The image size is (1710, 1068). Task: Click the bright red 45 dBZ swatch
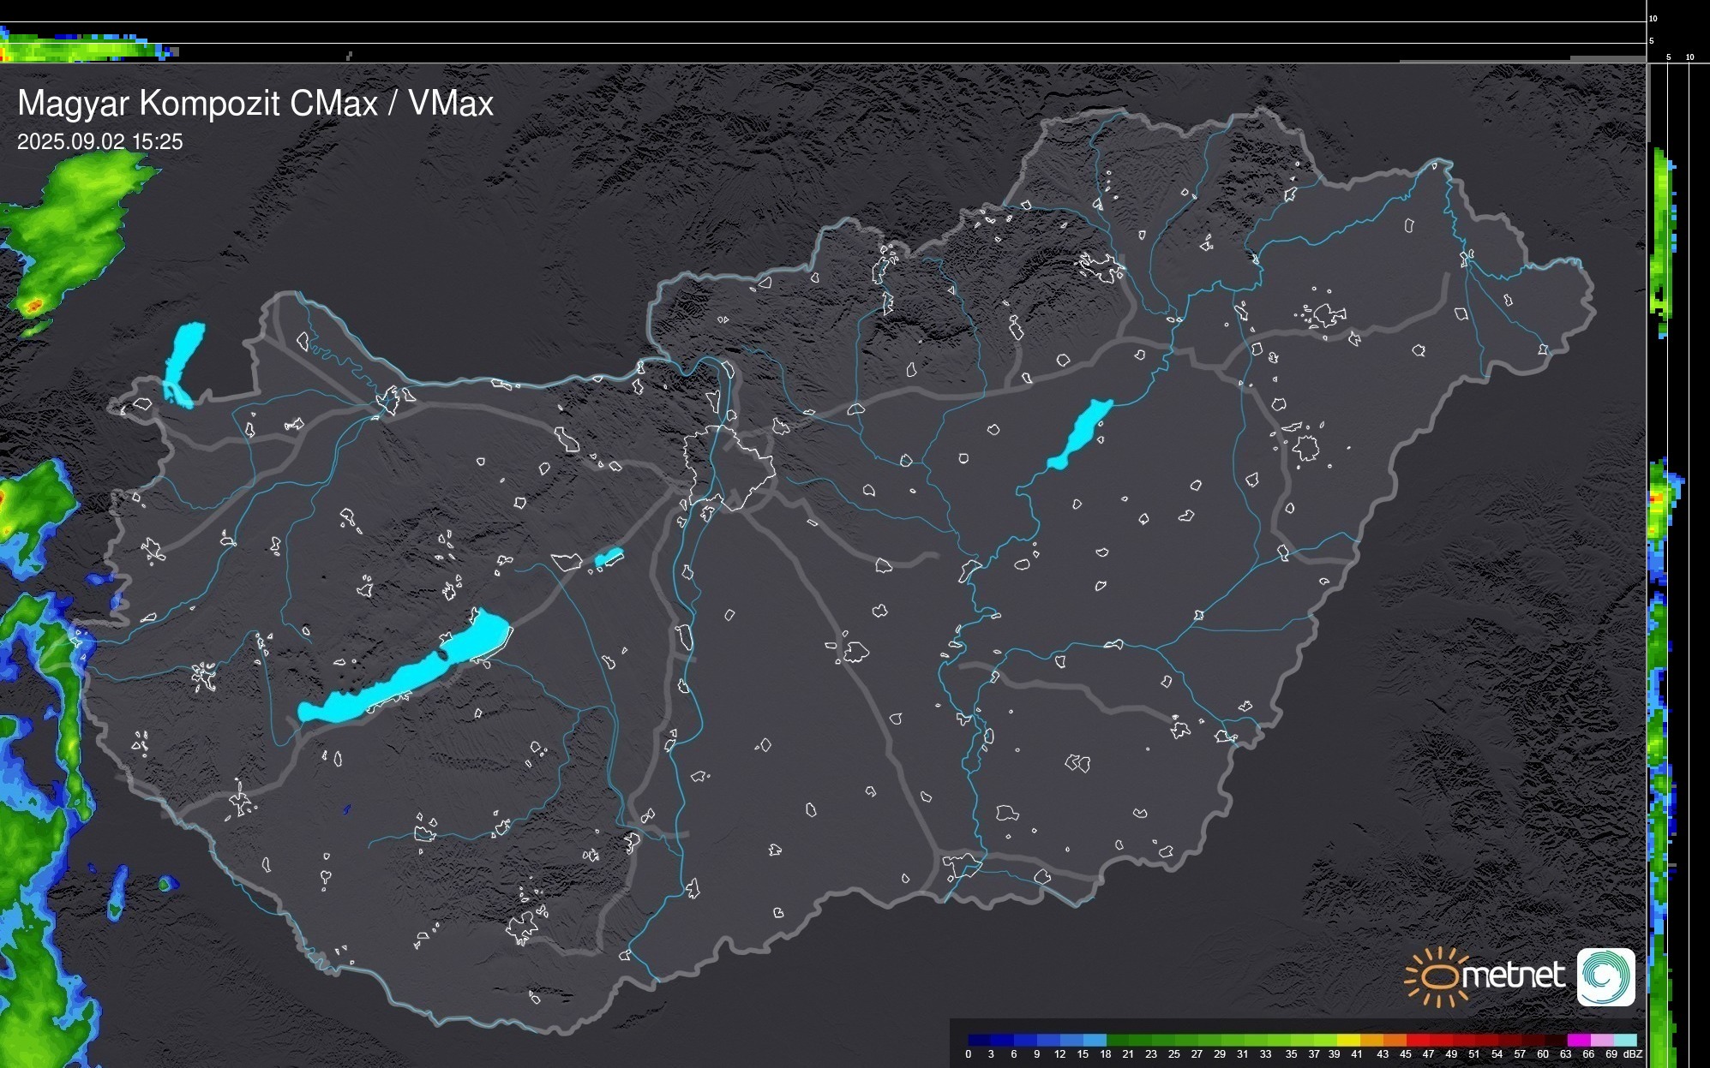coord(1417,1040)
